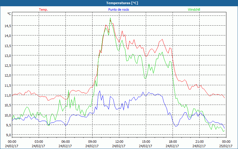The width and height of the screenshot is (238, 149).
Task: Click the 13,0 y-axis value
Action: [8, 56]
